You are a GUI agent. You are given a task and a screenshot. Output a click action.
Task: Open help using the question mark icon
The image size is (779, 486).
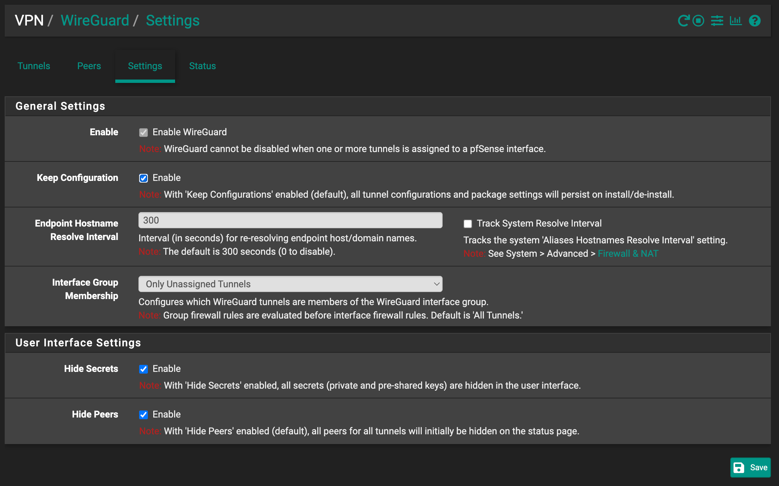755,20
